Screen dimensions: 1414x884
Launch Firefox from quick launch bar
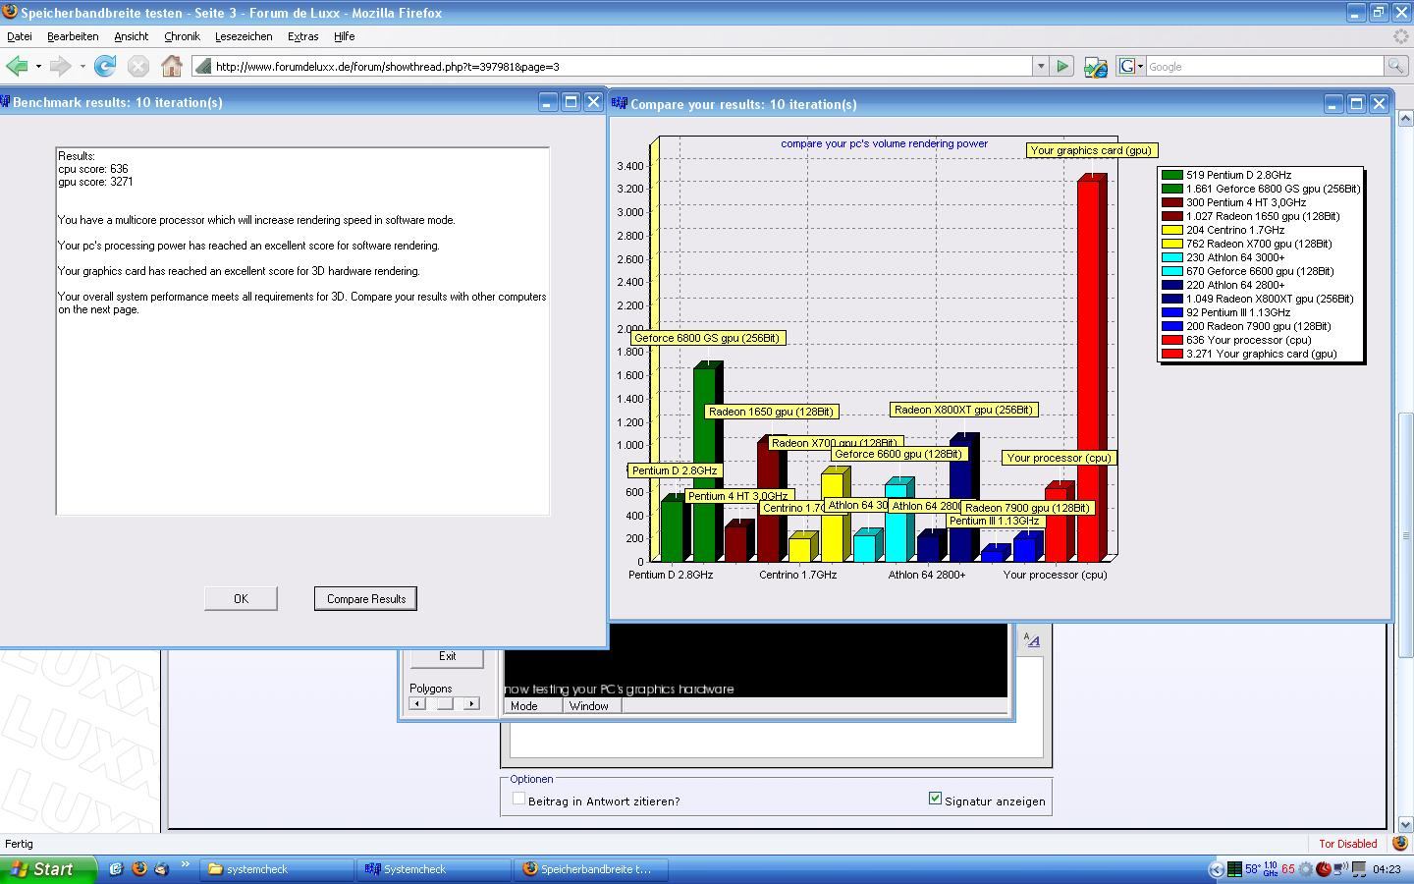[x=138, y=869]
